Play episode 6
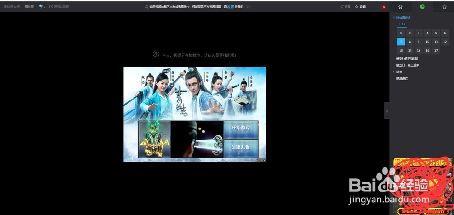Viewport: 454px width, 215px height. (x=445, y=33)
